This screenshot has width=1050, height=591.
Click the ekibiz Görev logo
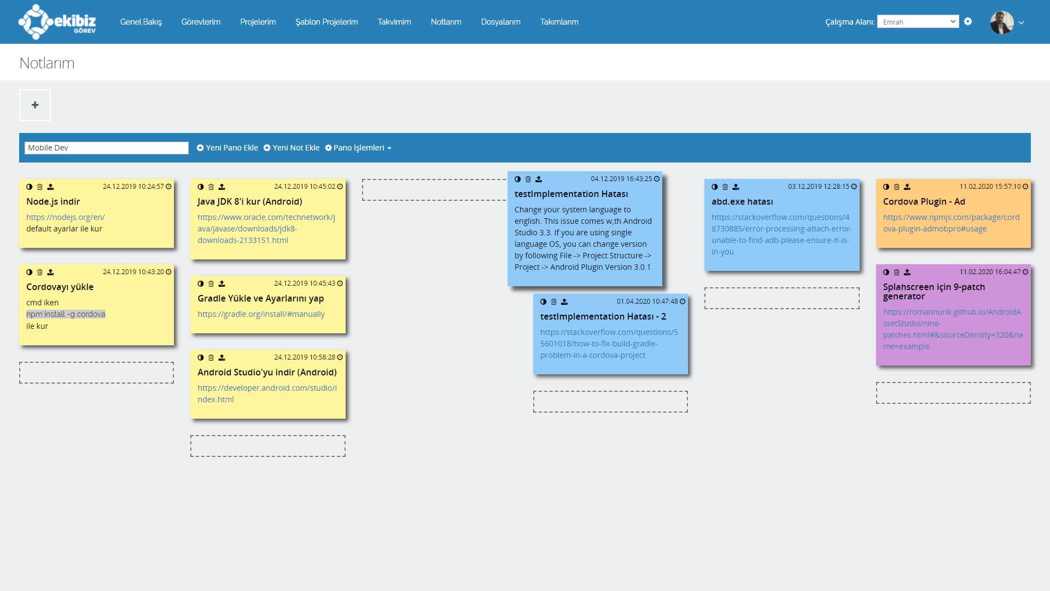point(57,22)
